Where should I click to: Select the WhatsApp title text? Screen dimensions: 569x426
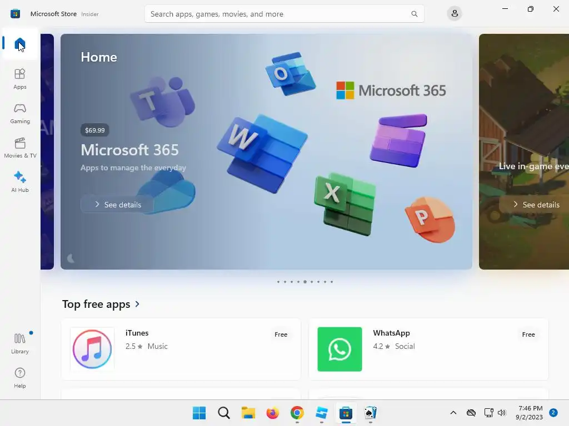pyautogui.click(x=391, y=333)
